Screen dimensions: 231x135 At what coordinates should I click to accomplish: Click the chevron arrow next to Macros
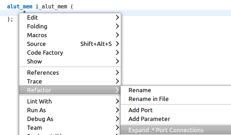(117, 35)
